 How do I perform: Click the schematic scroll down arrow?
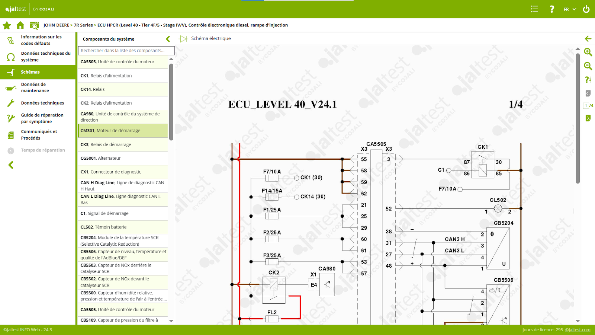578,321
